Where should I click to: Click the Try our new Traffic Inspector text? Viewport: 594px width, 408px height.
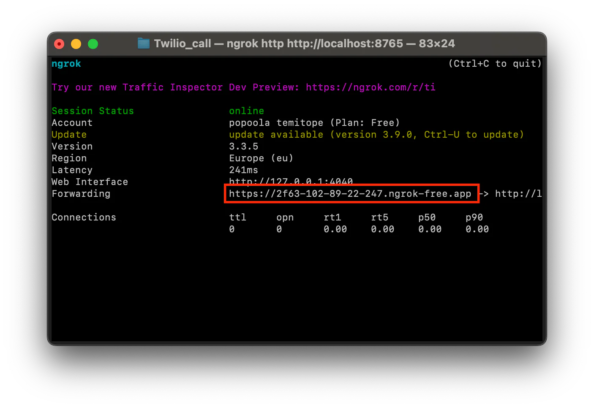tap(137, 87)
